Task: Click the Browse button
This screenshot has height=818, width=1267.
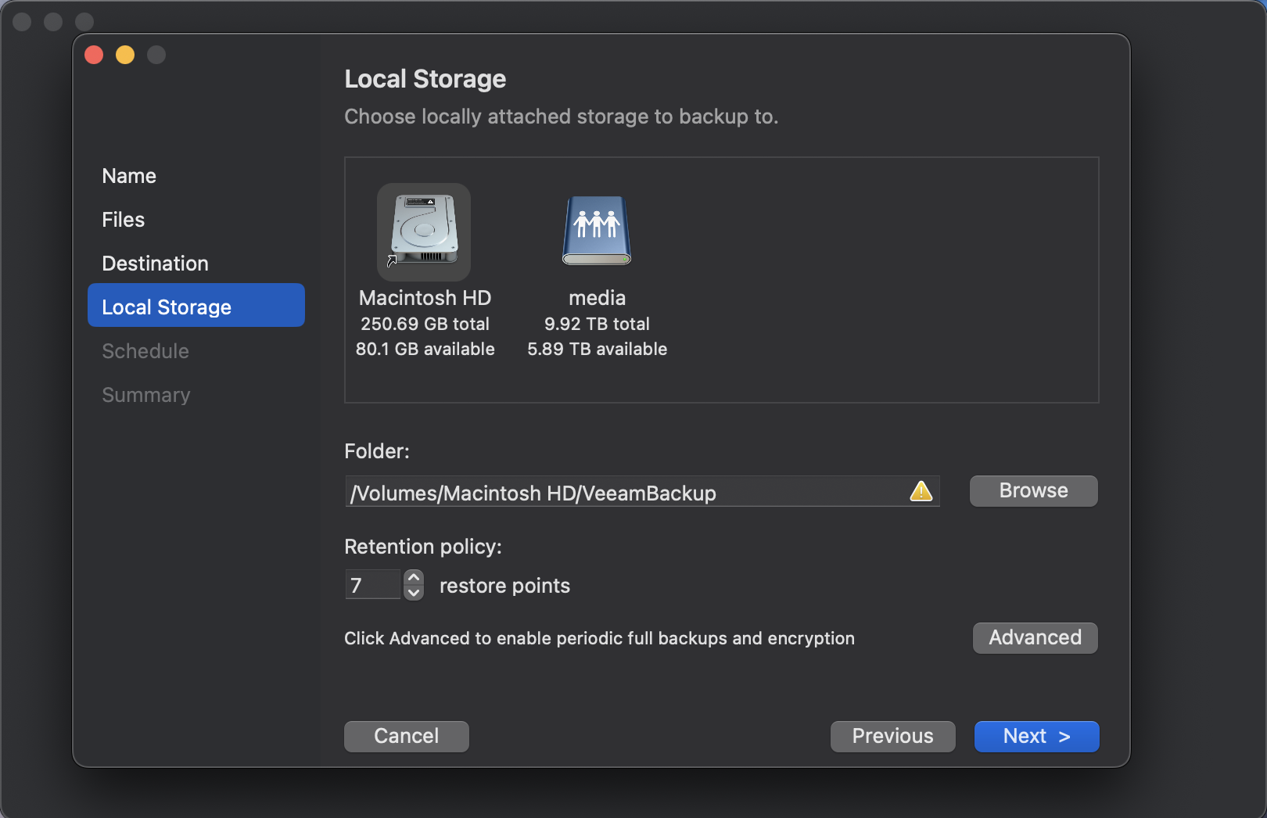Action: [x=1033, y=491]
